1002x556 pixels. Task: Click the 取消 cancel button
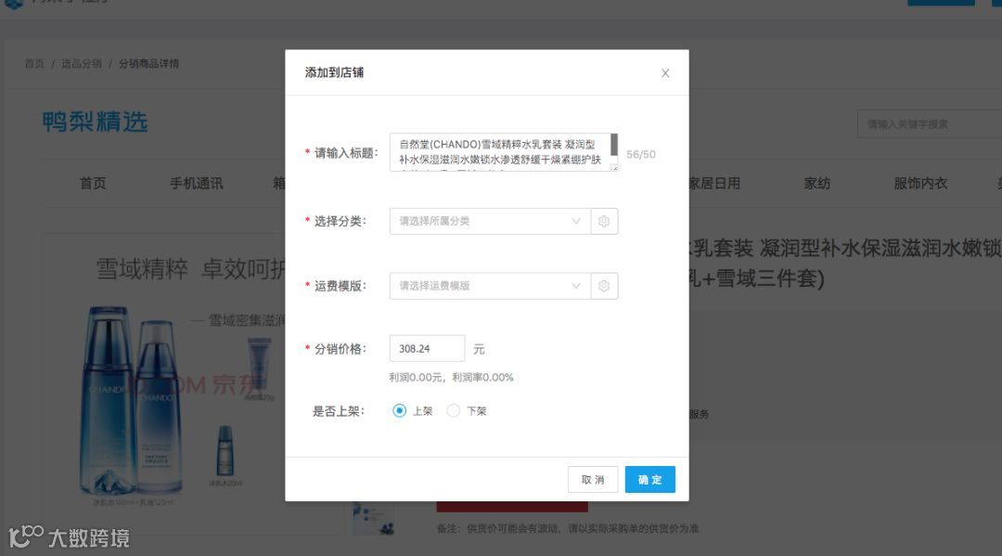pyautogui.click(x=592, y=479)
